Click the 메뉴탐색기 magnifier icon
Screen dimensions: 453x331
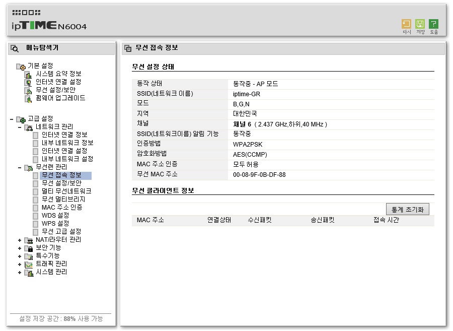coord(15,48)
